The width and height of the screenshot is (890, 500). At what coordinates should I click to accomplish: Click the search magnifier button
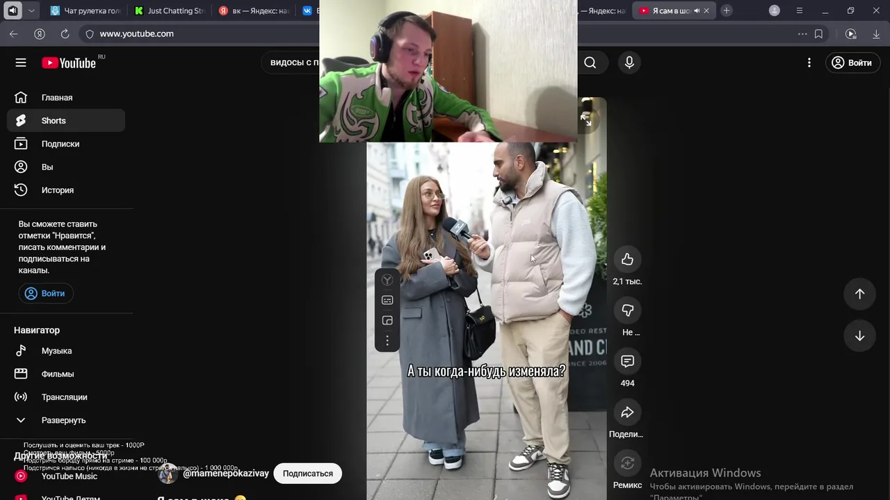coord(590,62)
